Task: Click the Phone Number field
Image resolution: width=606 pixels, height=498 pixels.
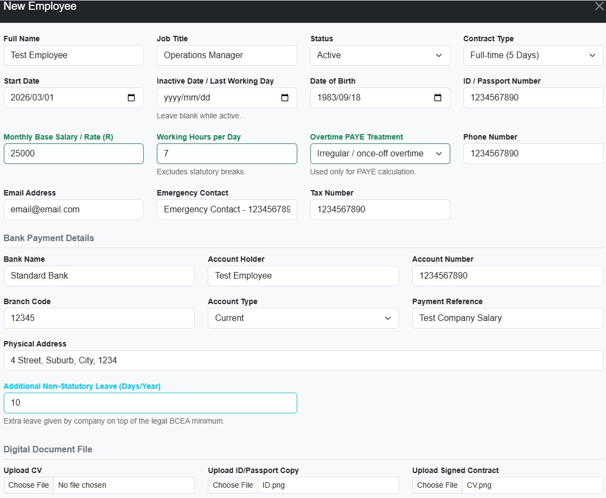Action: [533, 154]
